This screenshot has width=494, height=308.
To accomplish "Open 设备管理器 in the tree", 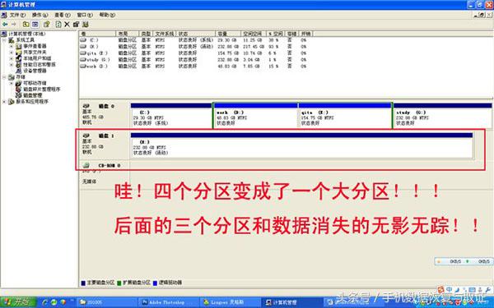I will [35, 71].
